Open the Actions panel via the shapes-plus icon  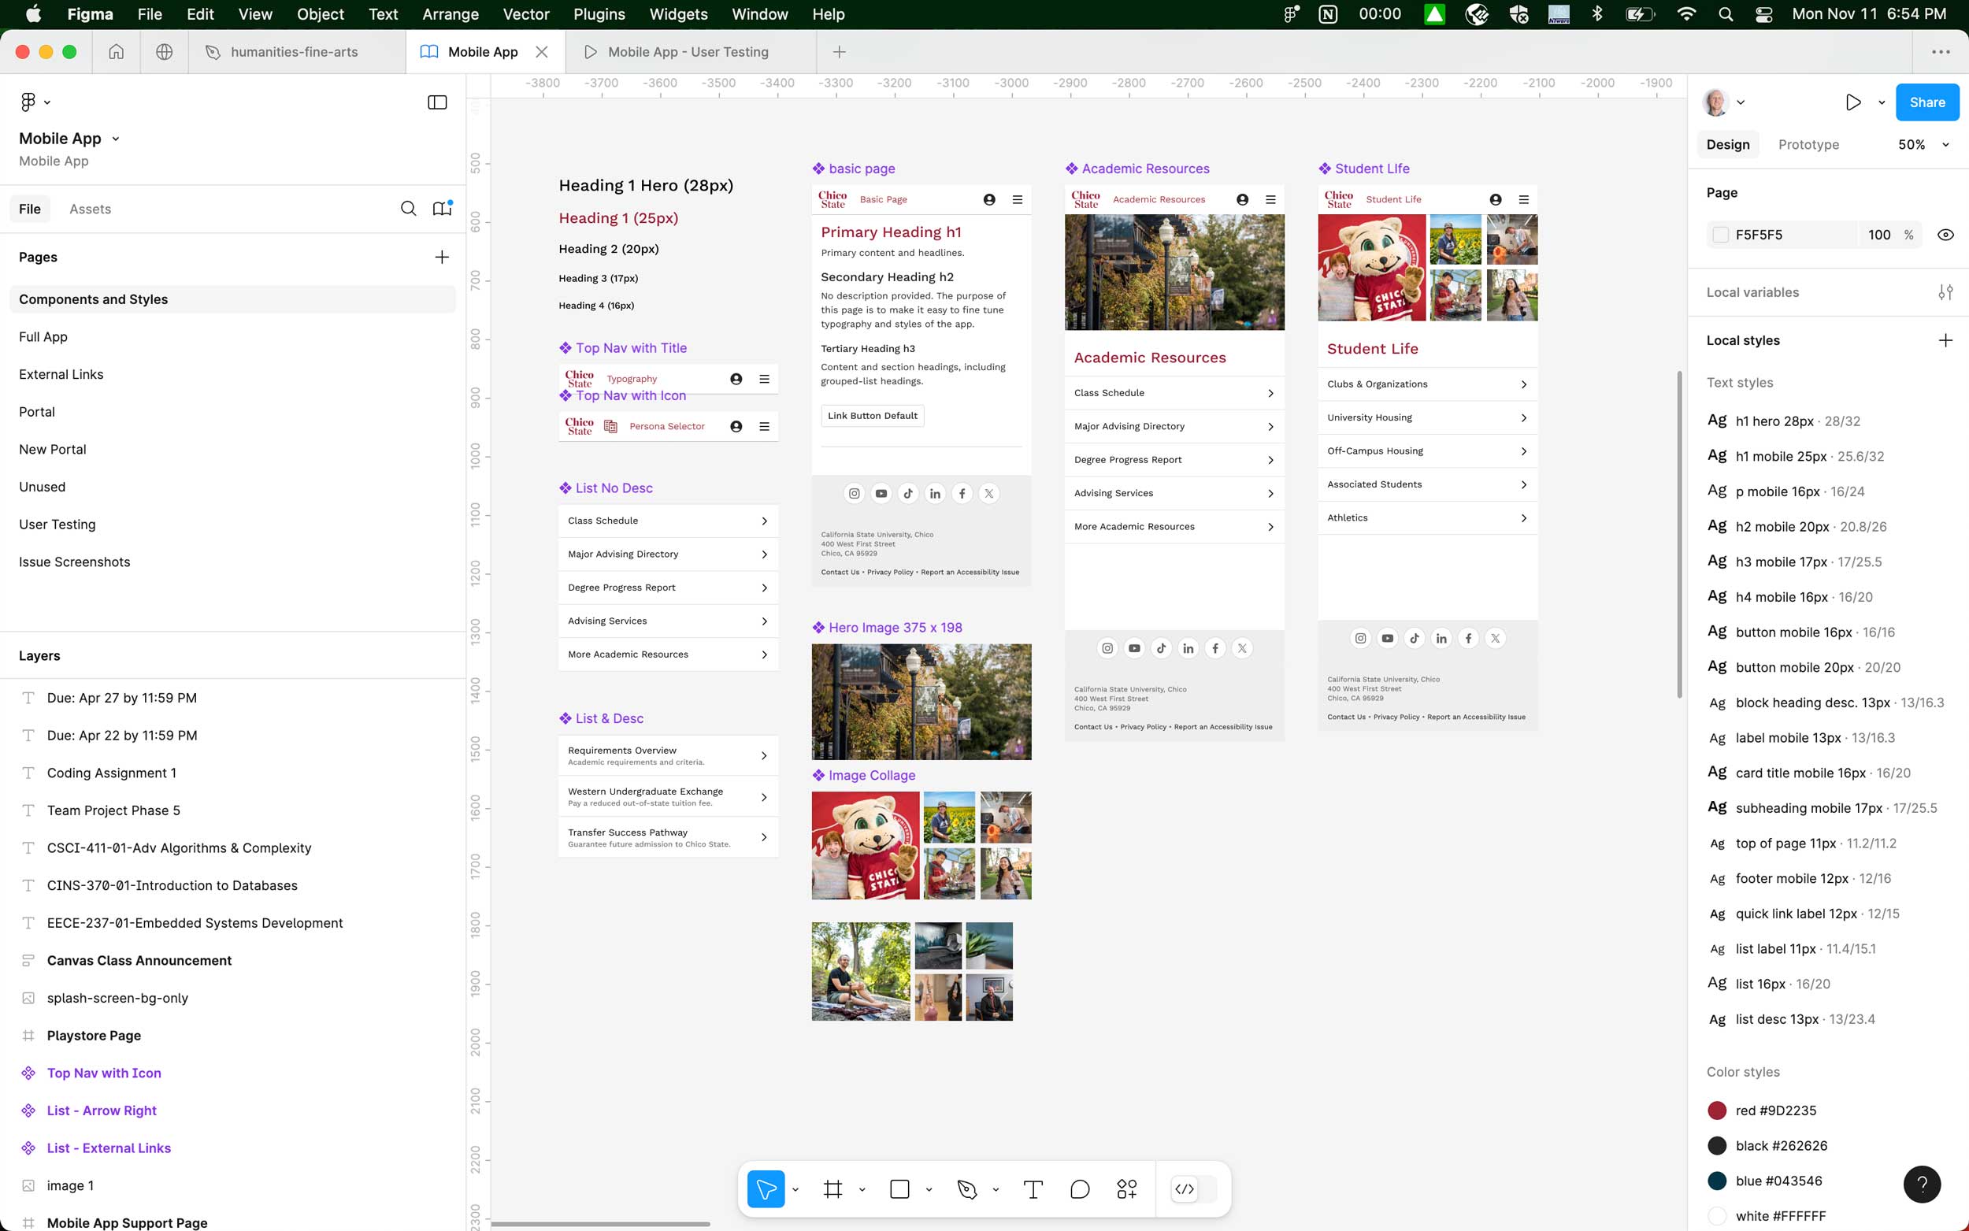point(1127,1188)
